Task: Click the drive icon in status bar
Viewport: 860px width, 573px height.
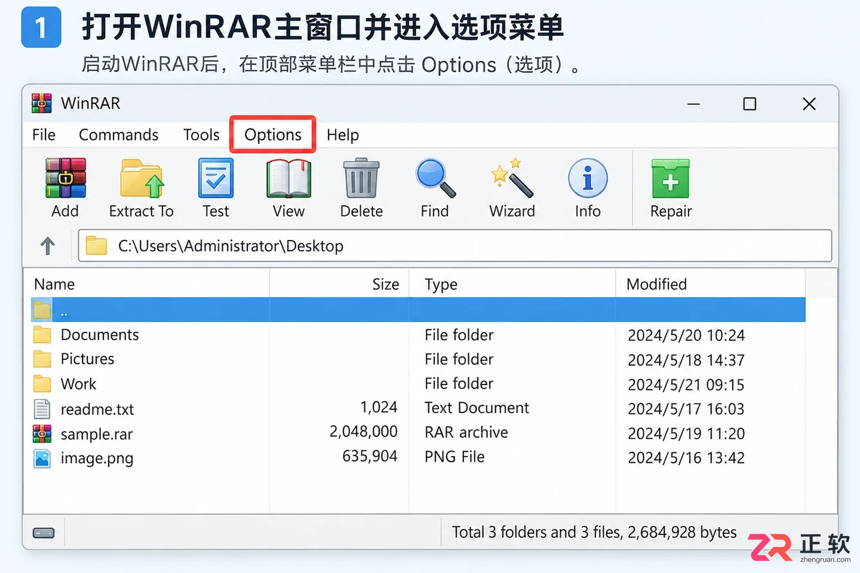Action: pyautogui.click(x=44, y=532)
